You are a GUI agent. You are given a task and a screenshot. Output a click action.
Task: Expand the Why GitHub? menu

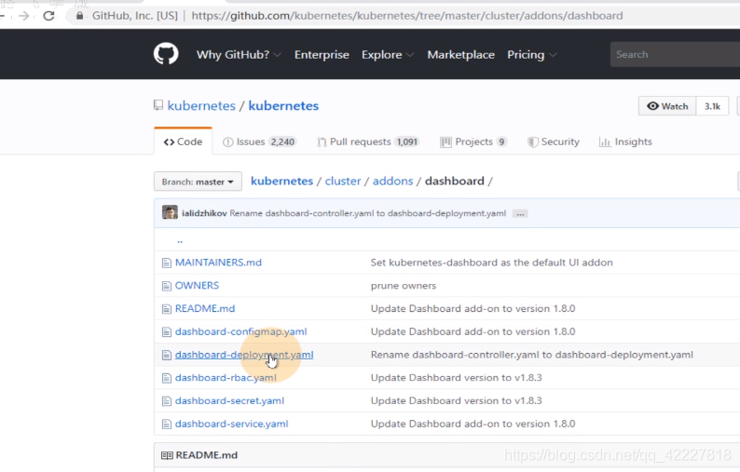coord(239,55)
